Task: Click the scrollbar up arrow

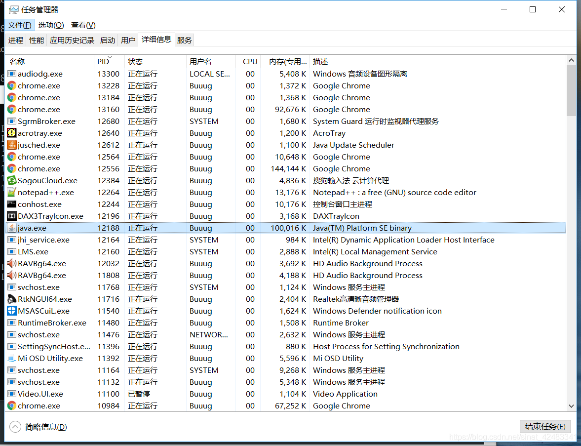Action: (571, 60)
